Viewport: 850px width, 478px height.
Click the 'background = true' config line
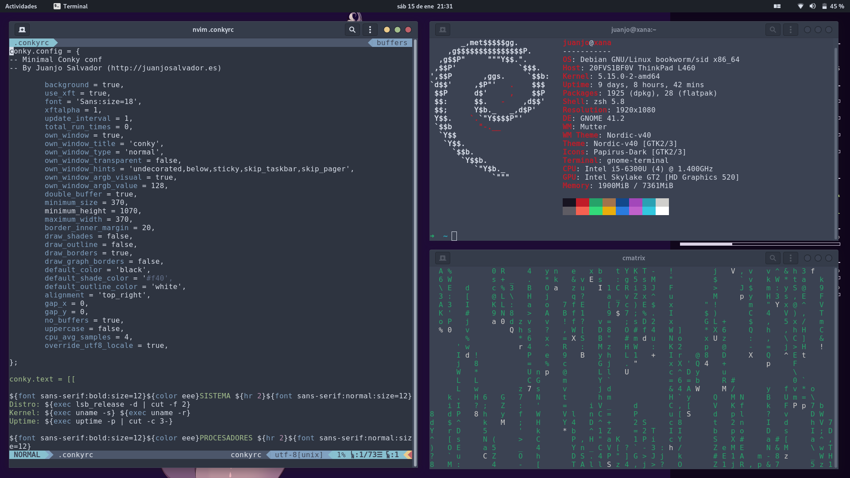[84, 85]
